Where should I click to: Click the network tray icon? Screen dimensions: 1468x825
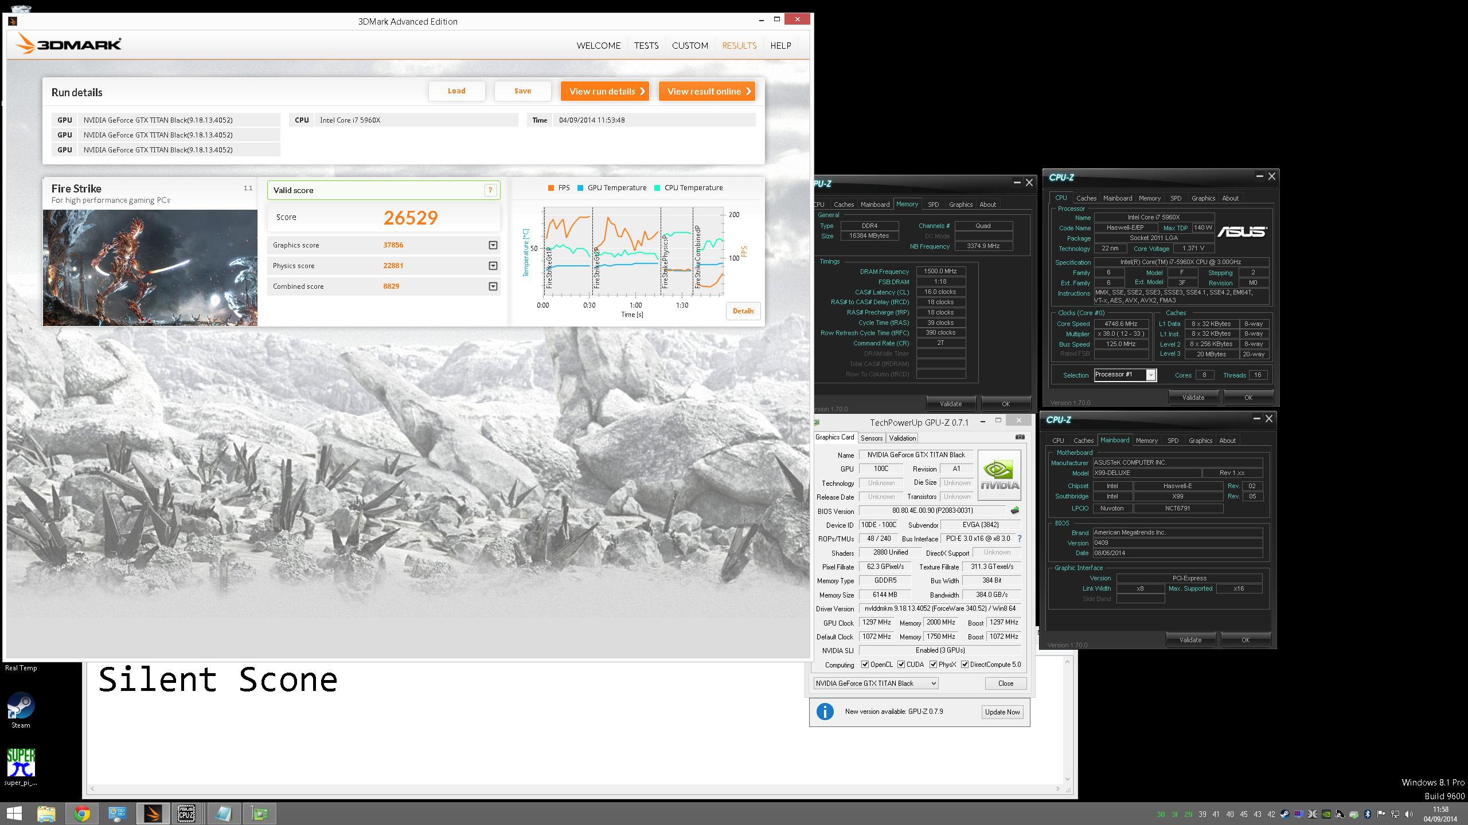[x=1395, y=814]
